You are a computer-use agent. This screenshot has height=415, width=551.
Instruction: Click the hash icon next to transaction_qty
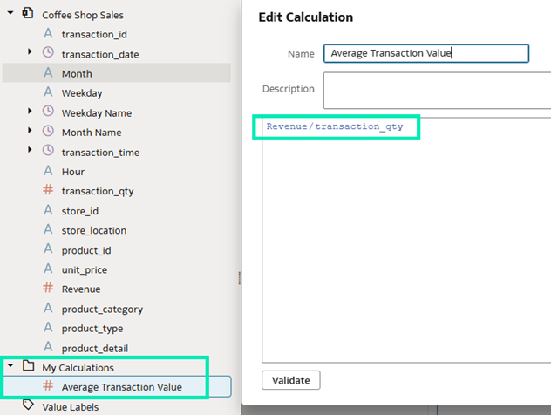(x=48, y=191)
